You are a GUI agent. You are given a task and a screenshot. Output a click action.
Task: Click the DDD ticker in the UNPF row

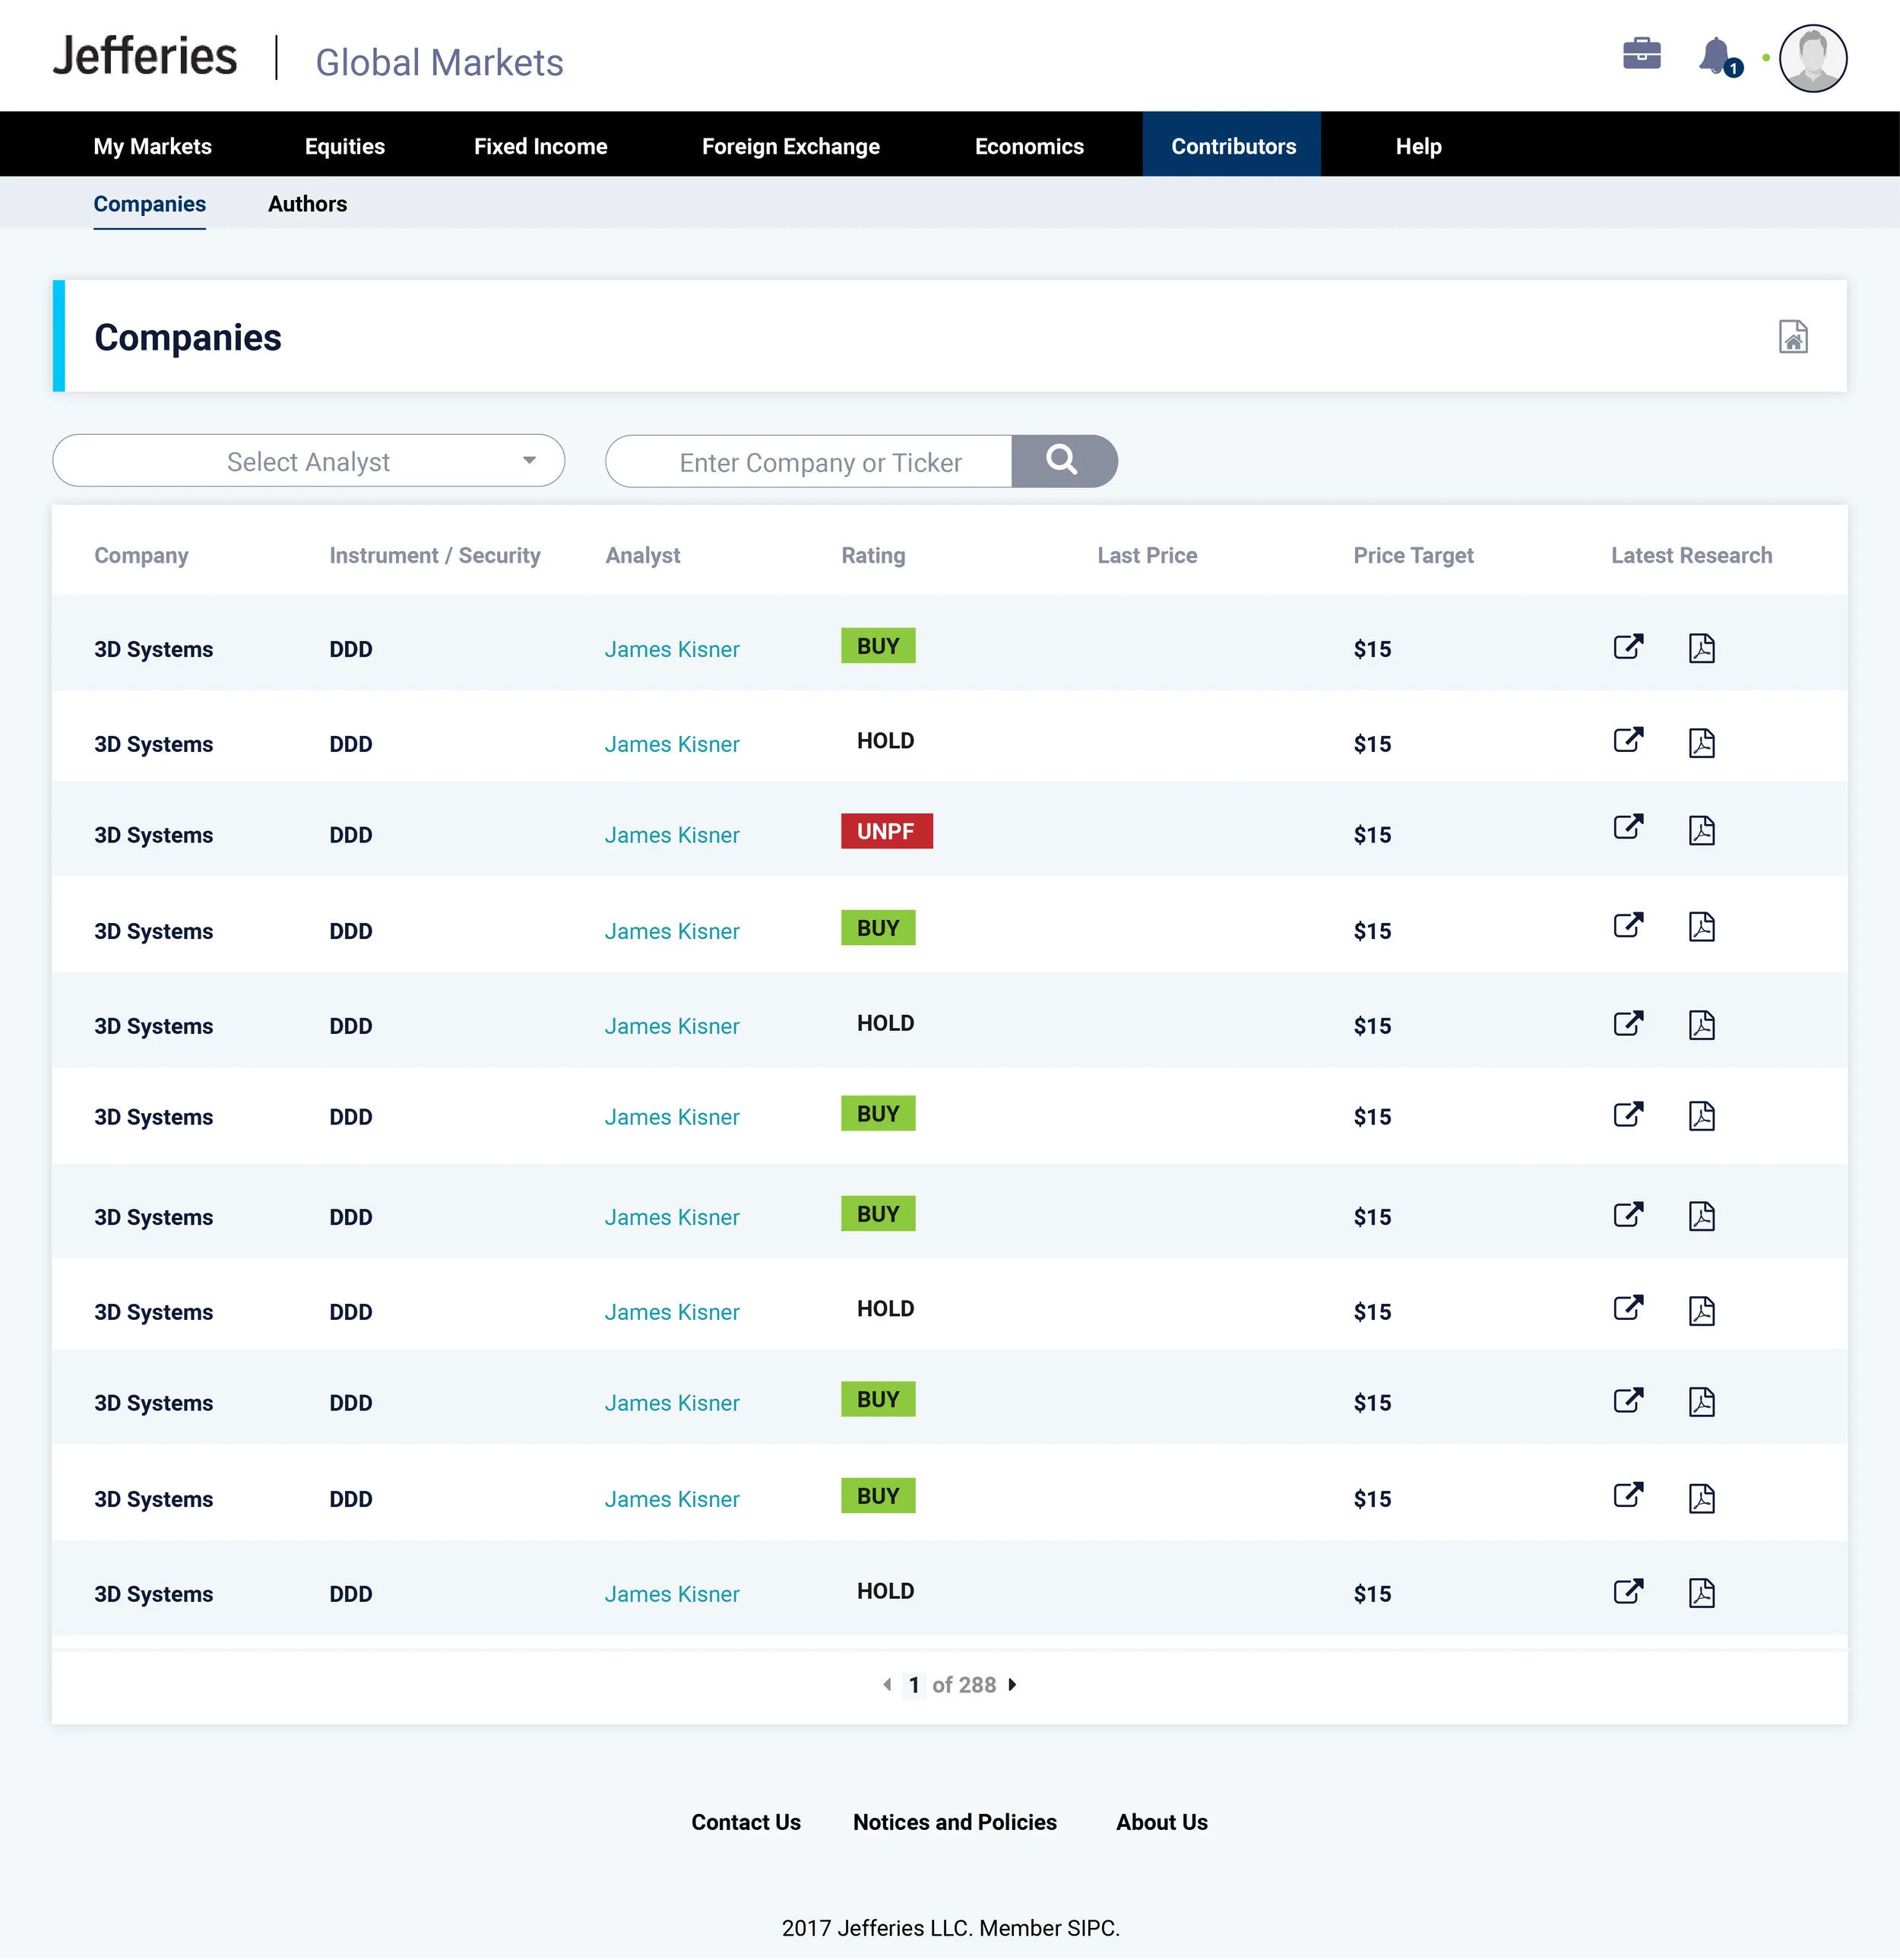[351, 835]
